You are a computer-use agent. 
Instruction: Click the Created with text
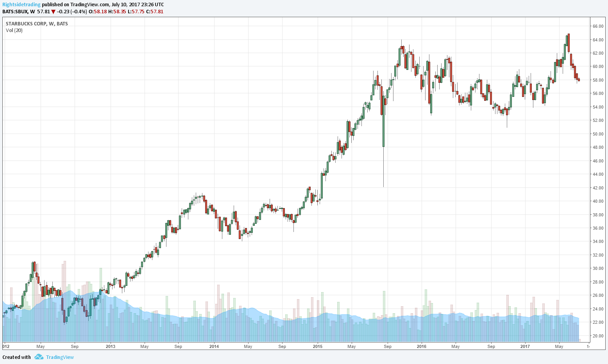click(16, 357)
